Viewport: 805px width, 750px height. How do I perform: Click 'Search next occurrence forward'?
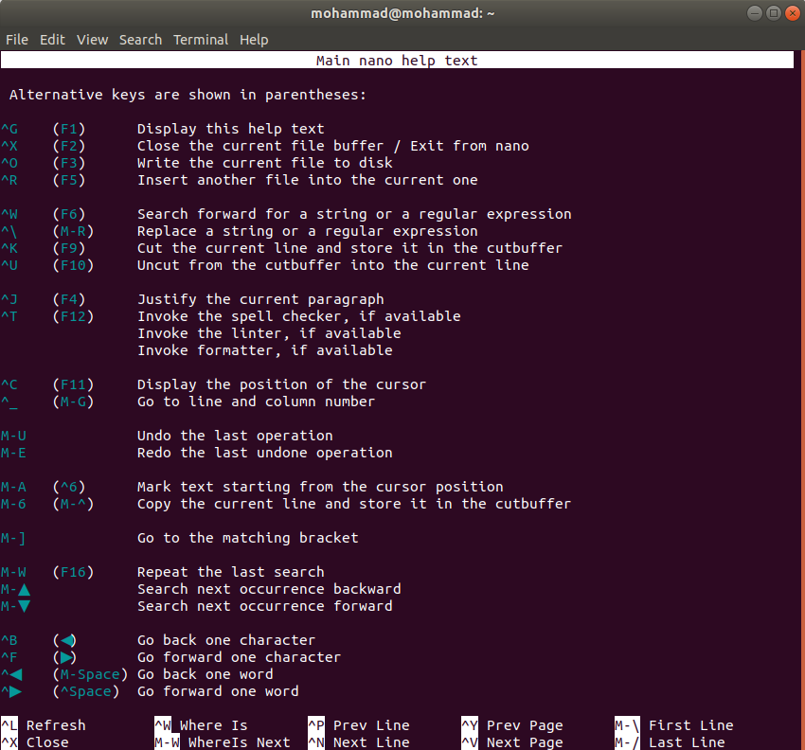(x=265, y=606)
